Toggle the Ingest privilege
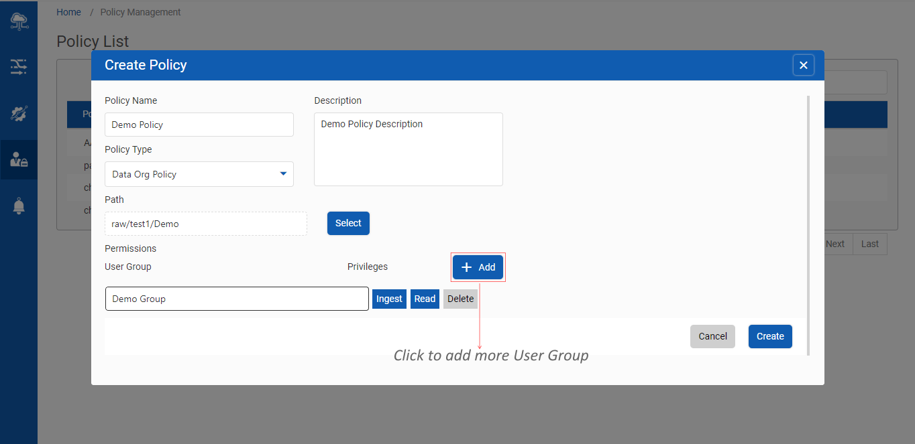The image size is (915, 444). [389, 299]
